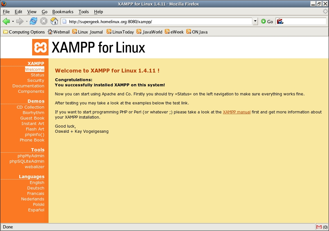This screenshot has height=231, width=329.
Task: Open the LinuxToday feed bookmark
Action: pyautogui.click(x=120, y=32)
